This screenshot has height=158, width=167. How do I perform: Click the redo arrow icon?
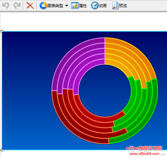coord(17,6)
